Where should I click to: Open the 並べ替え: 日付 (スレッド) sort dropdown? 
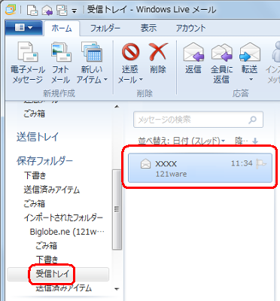pyautogui.click(x=181, y=141)
